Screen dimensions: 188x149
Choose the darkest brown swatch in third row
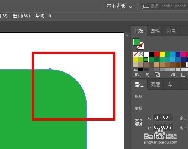tap(183, 65)
